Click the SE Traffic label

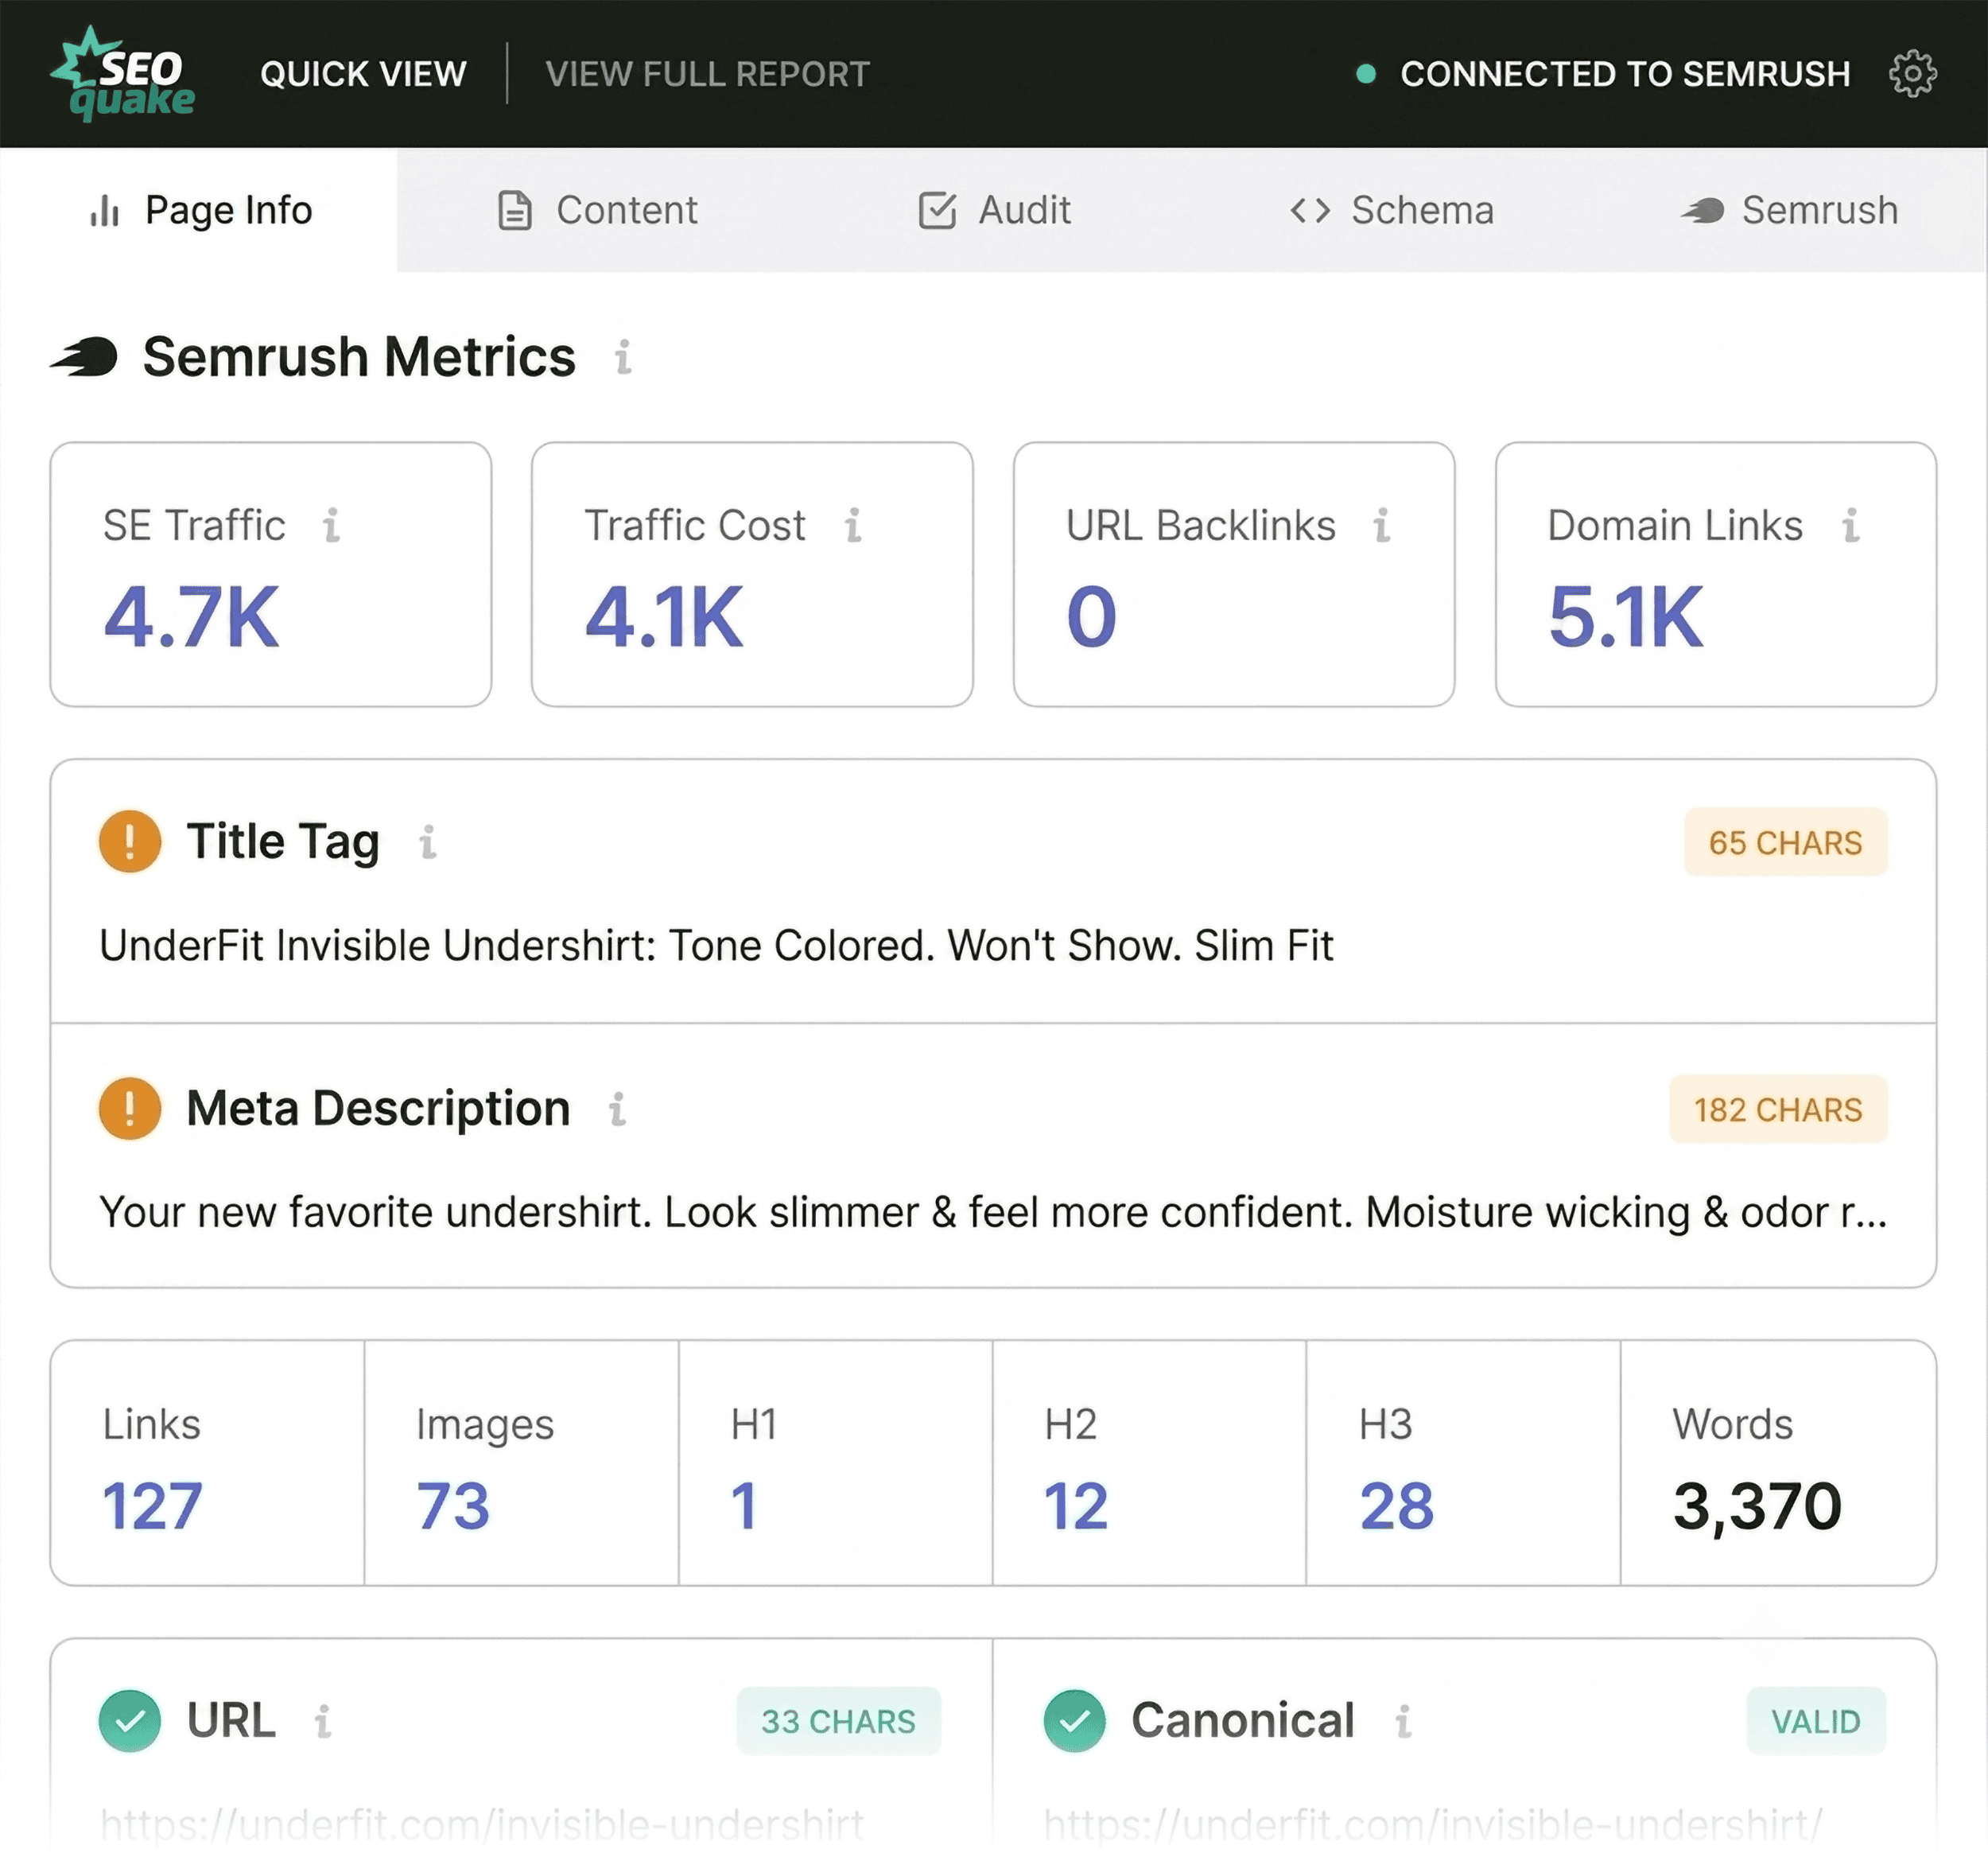point(194,525)
